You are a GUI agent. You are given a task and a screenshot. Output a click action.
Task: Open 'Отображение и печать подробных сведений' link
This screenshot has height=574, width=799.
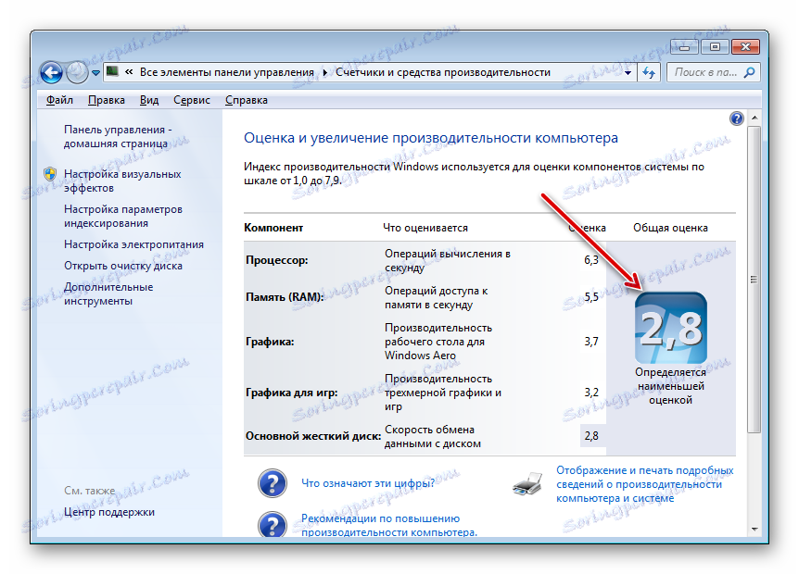tap(644, 484)
